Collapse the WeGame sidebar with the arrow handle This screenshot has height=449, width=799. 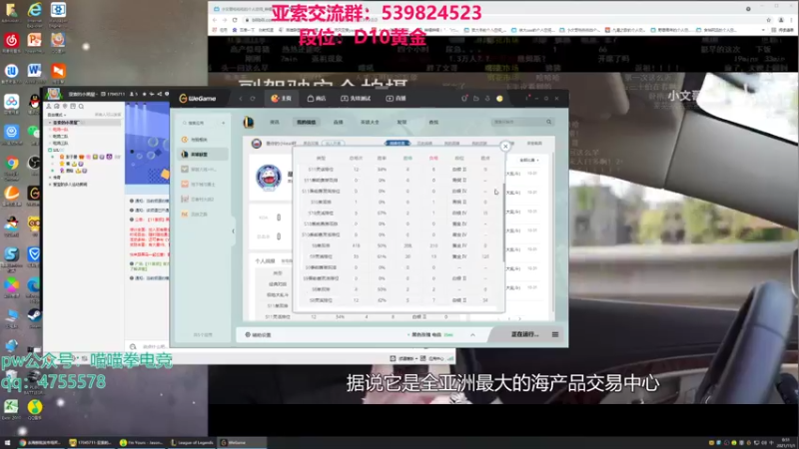click(234, 230)
